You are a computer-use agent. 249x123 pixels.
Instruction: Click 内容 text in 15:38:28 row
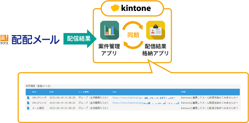209,98
